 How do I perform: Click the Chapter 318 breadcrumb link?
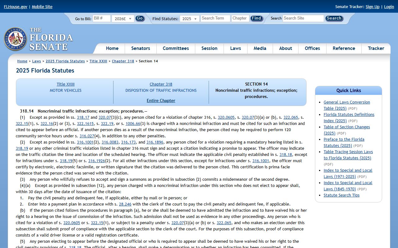[123, 61]
